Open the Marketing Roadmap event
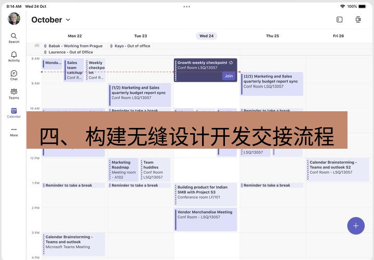Image resolution: width=374 pixels, height=260 pixels. pos(123,170)
